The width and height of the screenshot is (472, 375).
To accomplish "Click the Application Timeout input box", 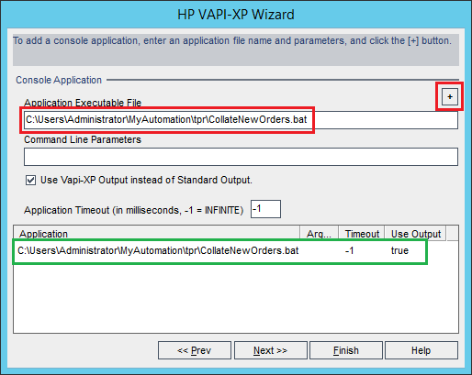I will [265, 209].
